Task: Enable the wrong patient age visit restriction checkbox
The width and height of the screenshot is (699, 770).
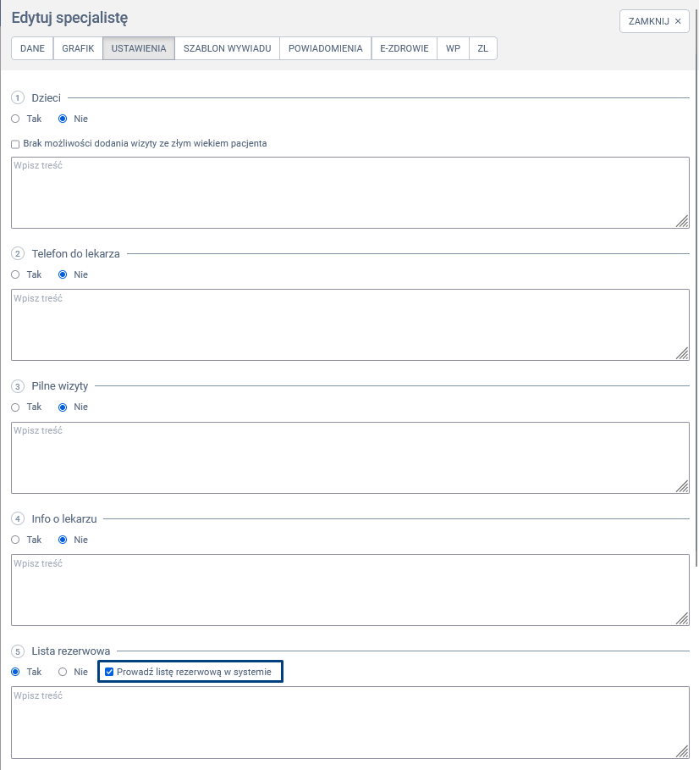Action: (x=15, y=144)
